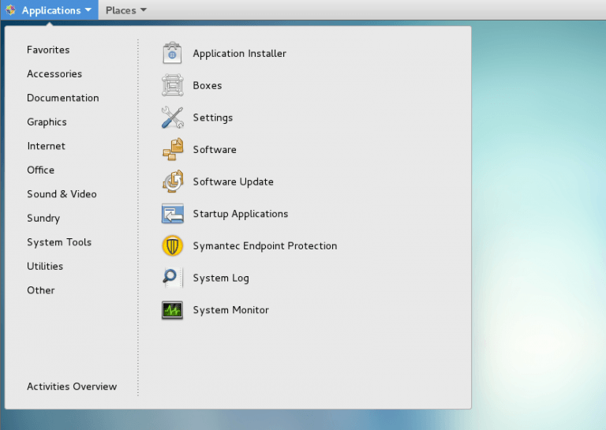
Task: Click the Software packages icon
Action: [173, 149]
